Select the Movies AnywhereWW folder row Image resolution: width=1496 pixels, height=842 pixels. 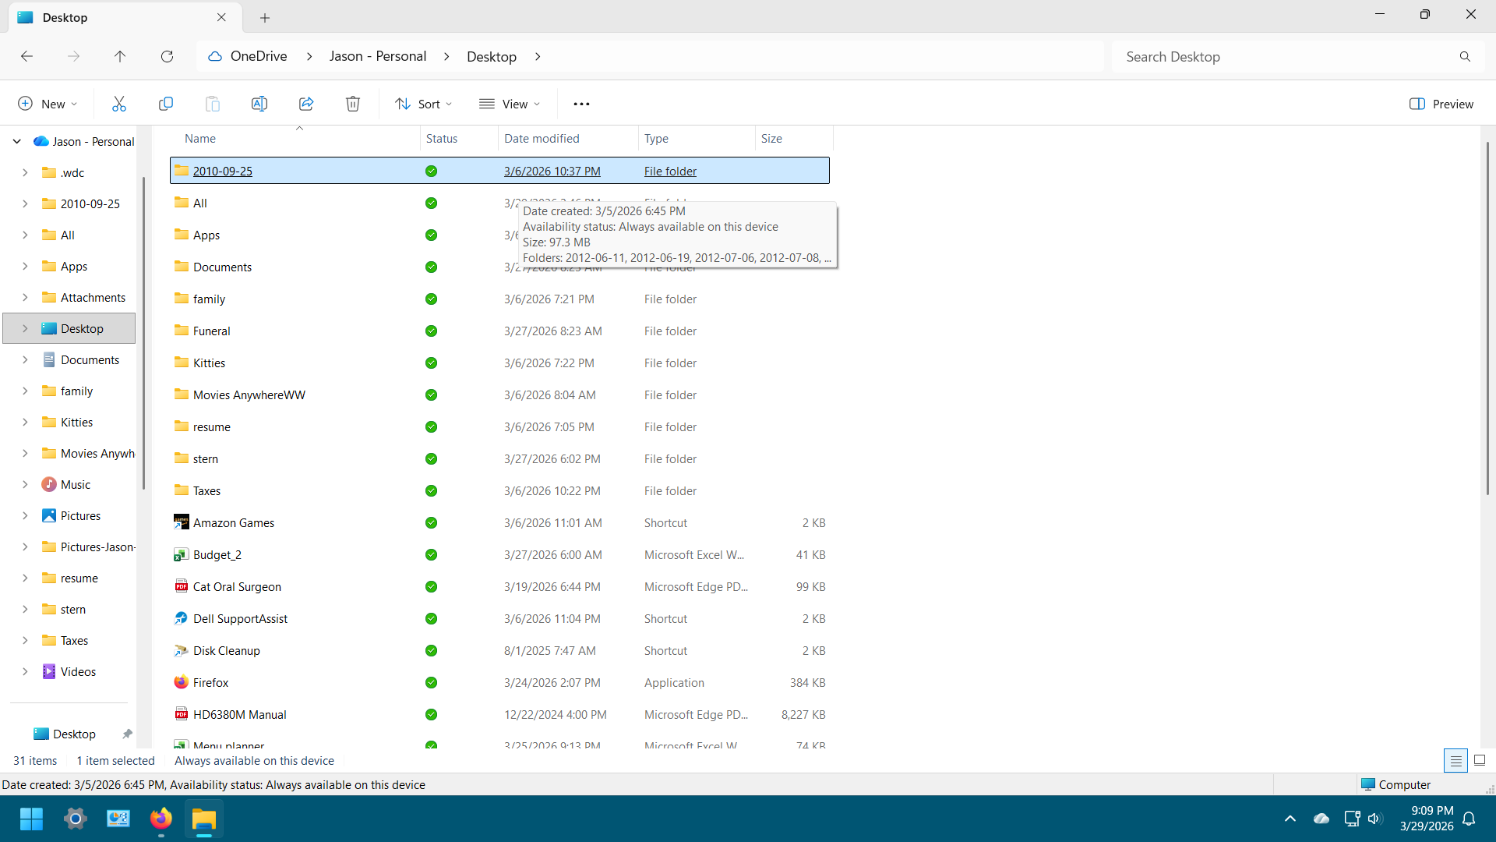pyautogui.click(x=499, y=394)
